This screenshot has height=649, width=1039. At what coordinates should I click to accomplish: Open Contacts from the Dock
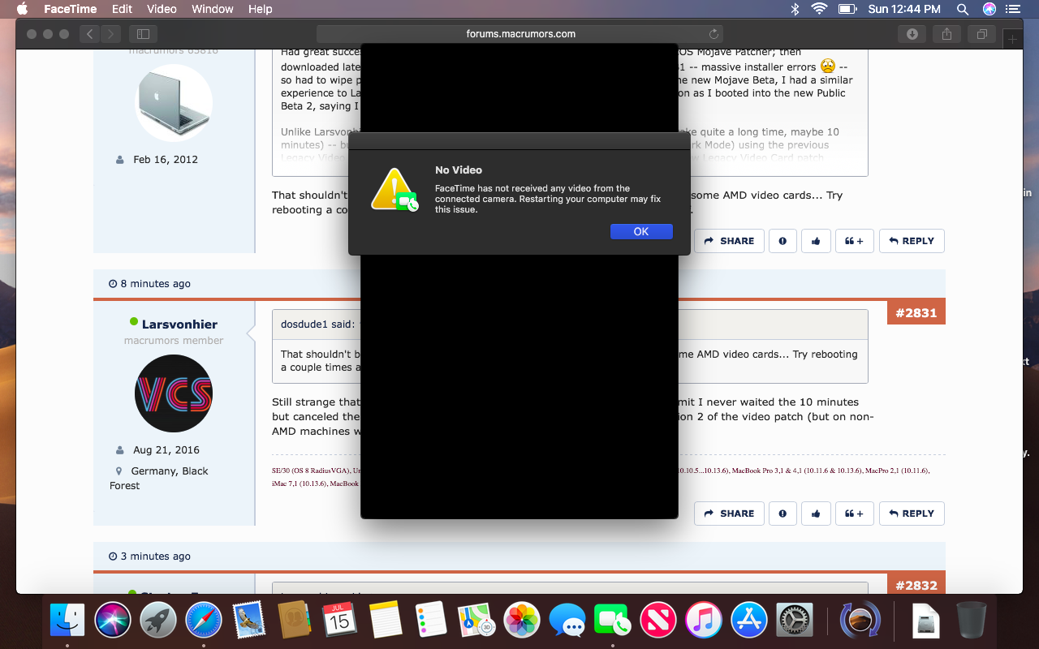pyautogui.click(x=295, y=621)
